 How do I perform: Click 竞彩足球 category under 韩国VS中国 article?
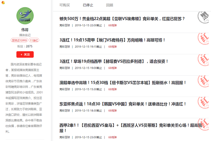(x=65, y=111)
